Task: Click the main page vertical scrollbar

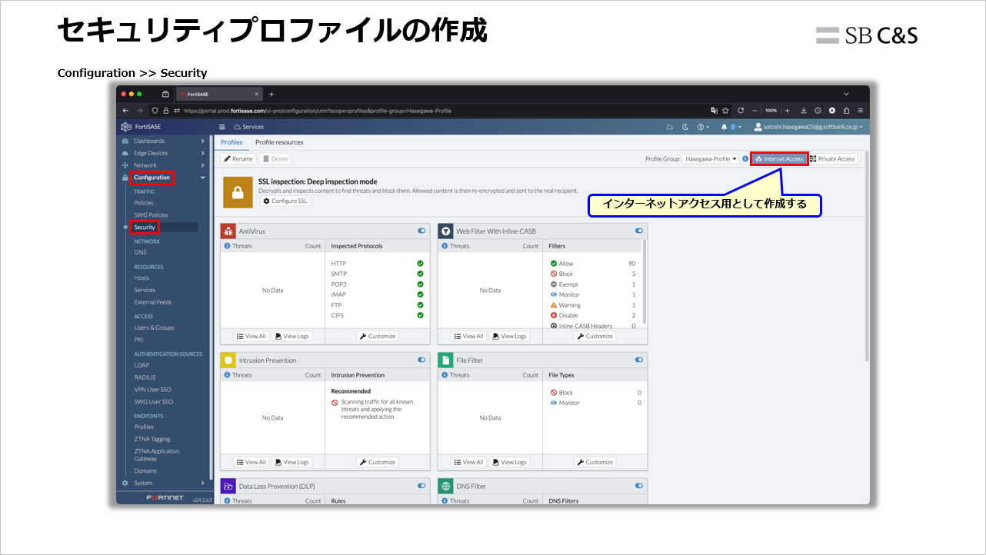Action: click(867, 256)
